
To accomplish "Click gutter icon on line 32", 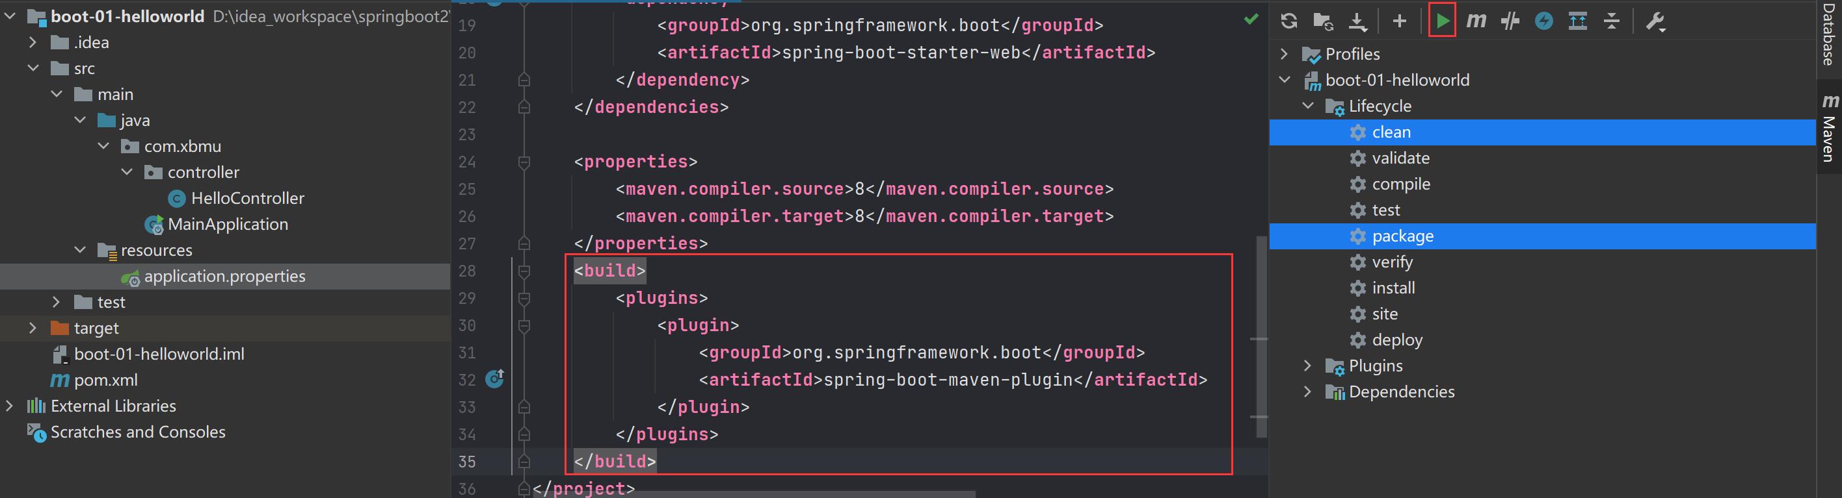I will 495,378.
